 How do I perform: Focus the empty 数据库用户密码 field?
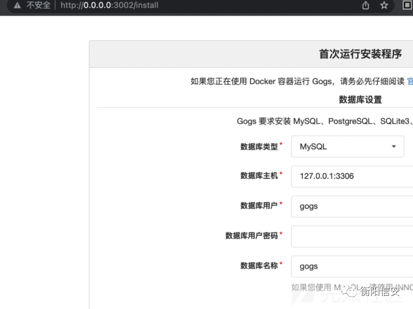[352, 236]
